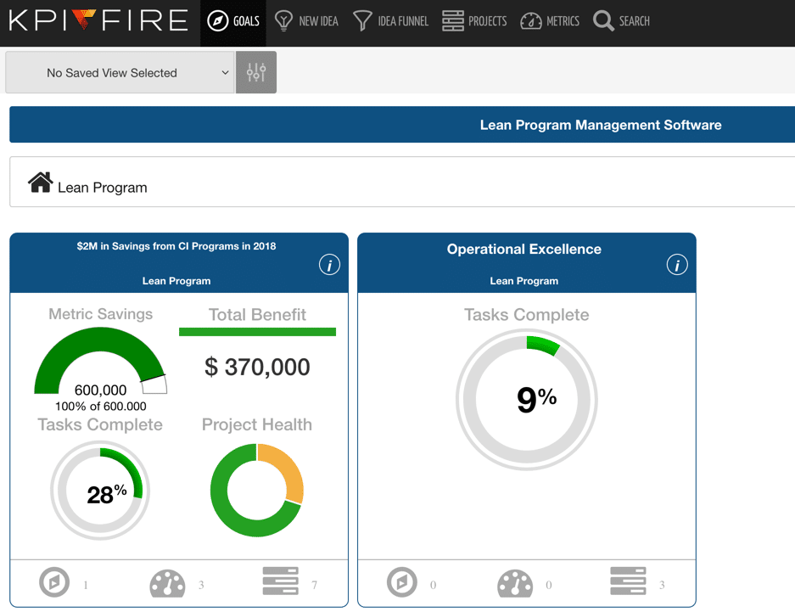
Task: Click metrics gauge icon on Operational Excellence card
Action: coord(515,584)
